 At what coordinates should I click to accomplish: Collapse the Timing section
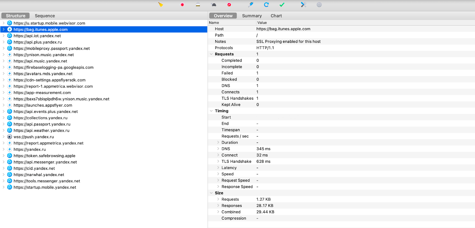[211, 111]
